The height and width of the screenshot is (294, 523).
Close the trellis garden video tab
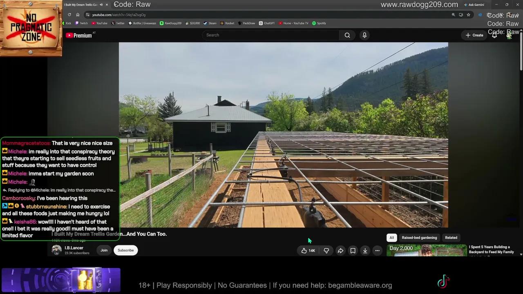tap(107, 5)
